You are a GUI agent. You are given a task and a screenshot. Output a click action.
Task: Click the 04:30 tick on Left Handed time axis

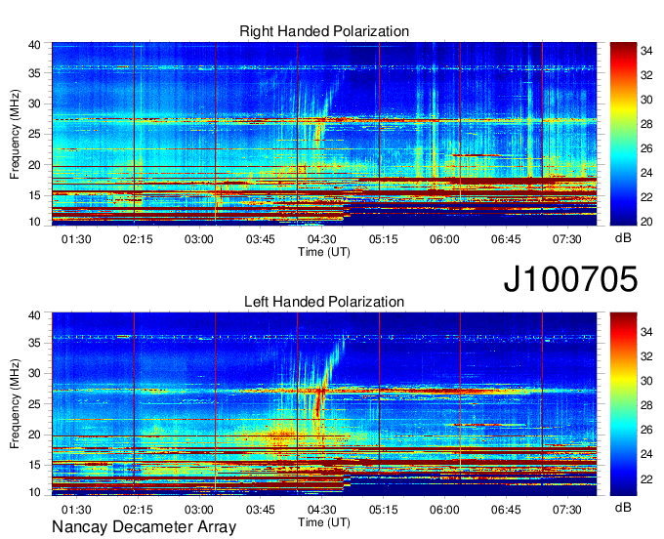click(x=322, y=510)
